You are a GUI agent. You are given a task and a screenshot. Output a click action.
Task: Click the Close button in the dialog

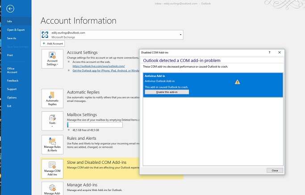(275, 171)
